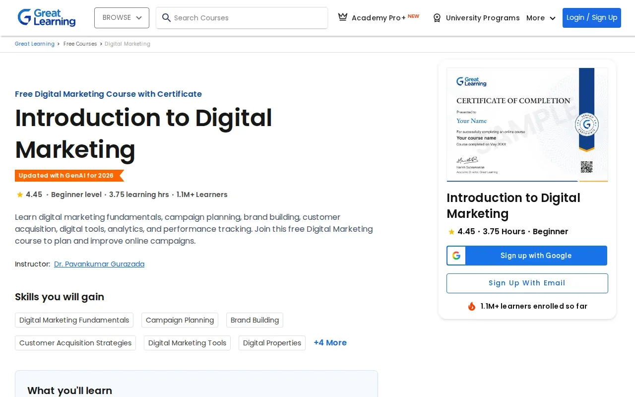Select the Customer Acquisition Strategies tag

coord(75,343)
